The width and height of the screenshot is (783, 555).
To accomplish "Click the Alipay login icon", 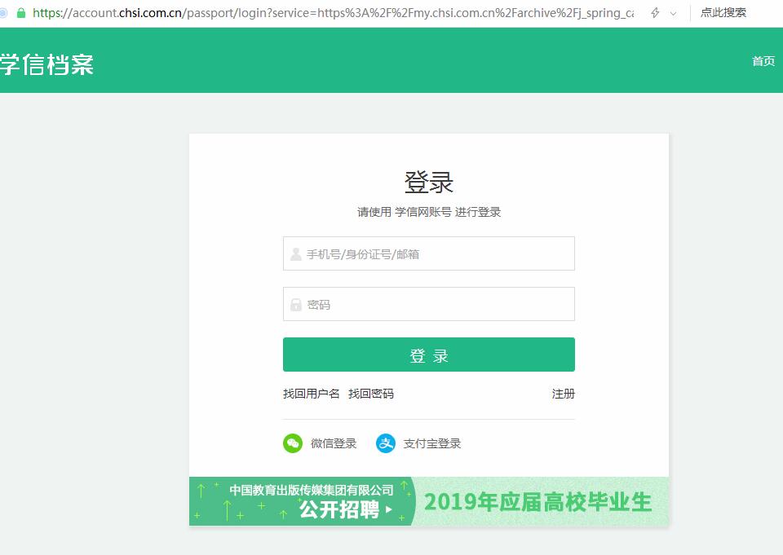I will coord(386,443).
